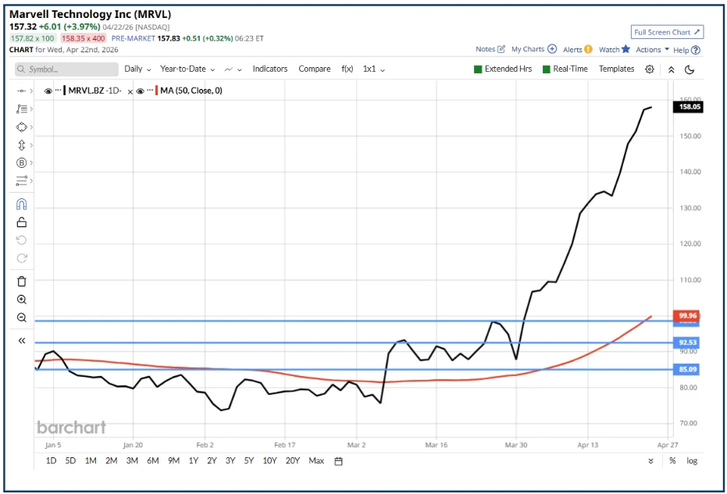The width and height of the screenshot is (727, 494).
Task: Select the 5D time range
Action: point(70,460)
